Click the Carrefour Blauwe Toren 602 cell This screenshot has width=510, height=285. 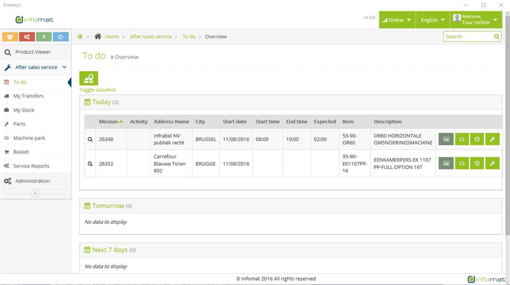(171, 163)
